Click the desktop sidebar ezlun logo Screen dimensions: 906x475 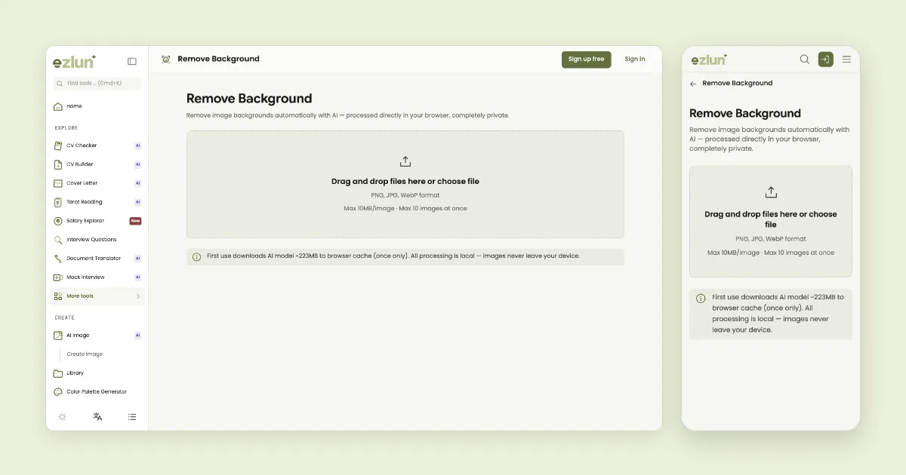74,61
